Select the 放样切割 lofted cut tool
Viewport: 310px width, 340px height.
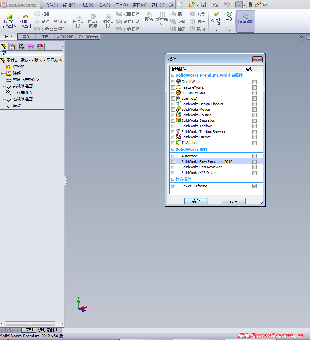pos(128,21)
